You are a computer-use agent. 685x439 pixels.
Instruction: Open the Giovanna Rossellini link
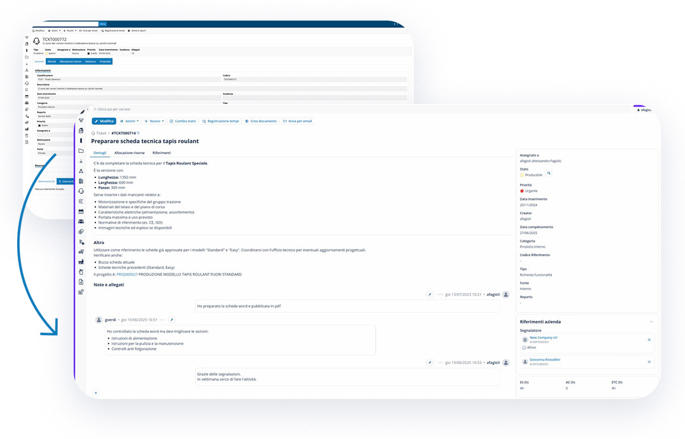coord(545,360)
